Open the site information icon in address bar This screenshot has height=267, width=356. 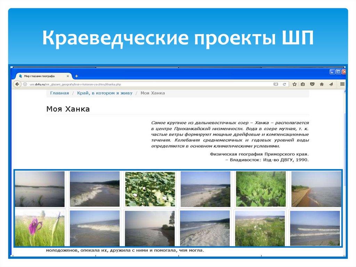click(x=25, y=84)
